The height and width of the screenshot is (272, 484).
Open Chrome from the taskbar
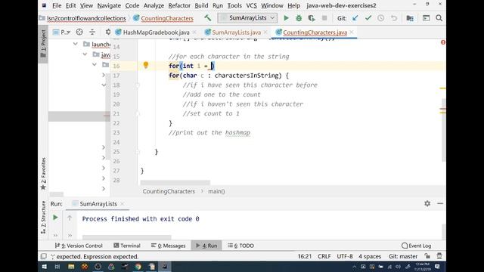point(138,267)
